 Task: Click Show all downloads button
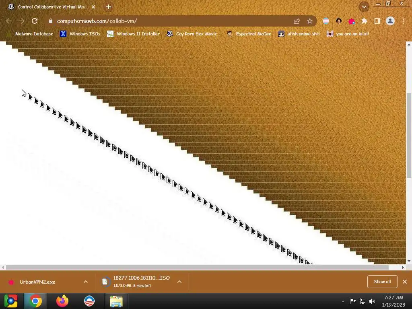(x=382, y=282)
